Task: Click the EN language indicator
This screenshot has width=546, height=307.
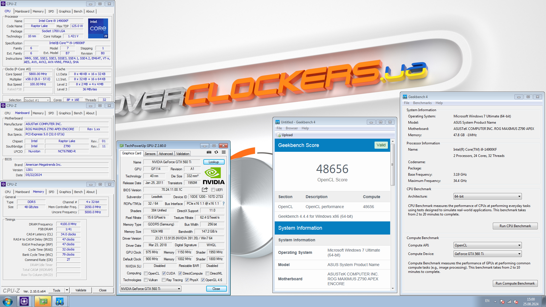Action: 487,301
